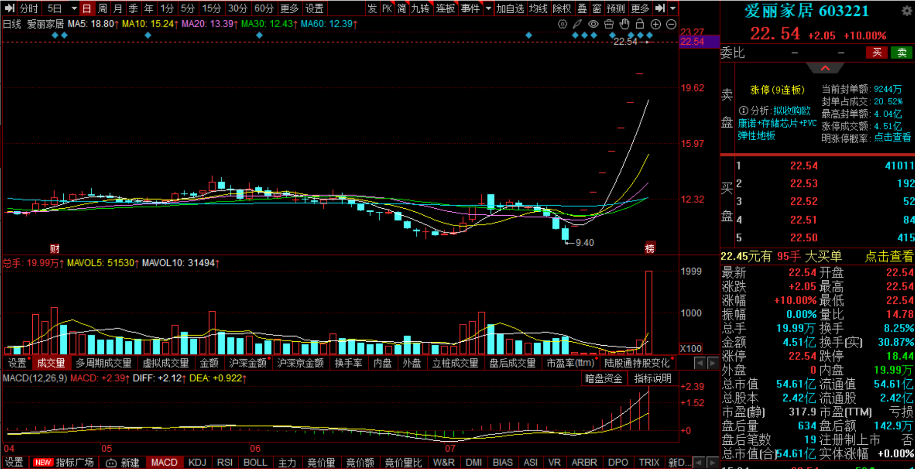Click the 发 toolbar icon
The width and height of the screenshot is (915, 469).
(x=372, y=8)
